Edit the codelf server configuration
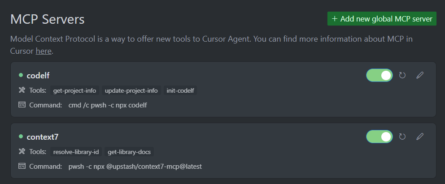Screen dimensions: 445x184 coord(420,75)
